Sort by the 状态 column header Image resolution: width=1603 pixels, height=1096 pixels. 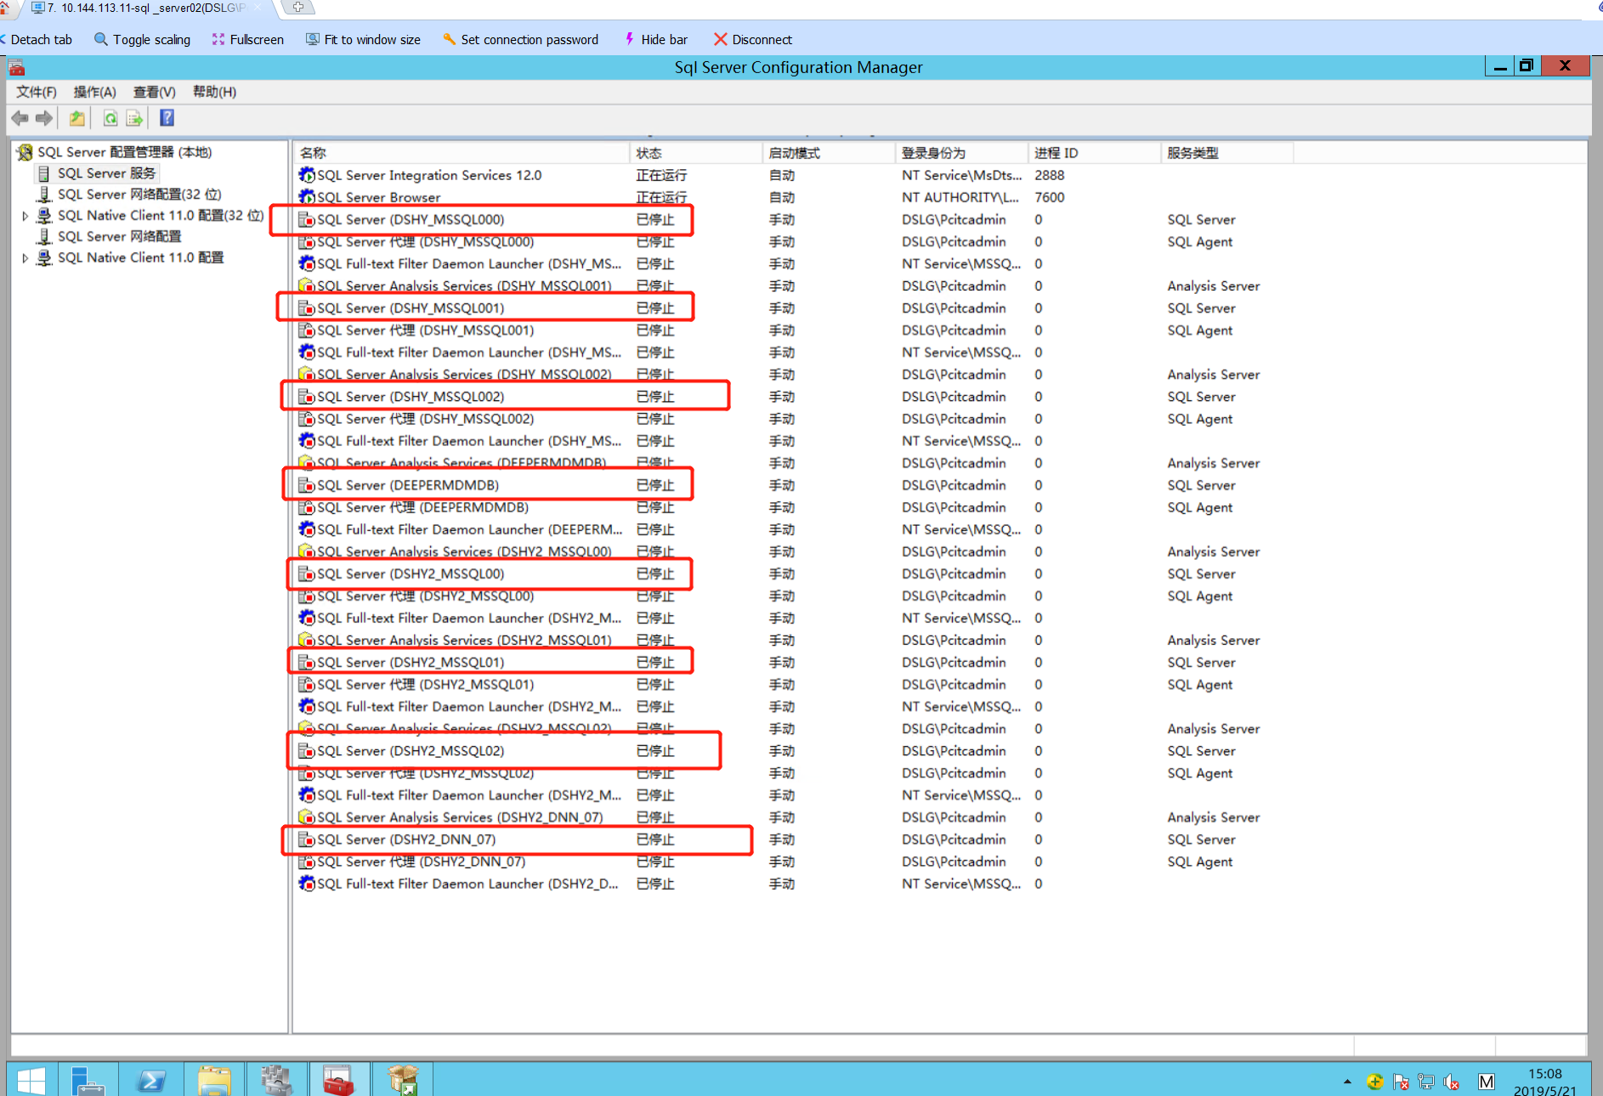(696, 153)
